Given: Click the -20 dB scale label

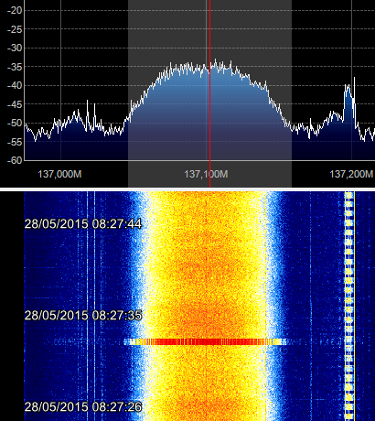Looking at the screenshot, I should [x=15, y=10].
